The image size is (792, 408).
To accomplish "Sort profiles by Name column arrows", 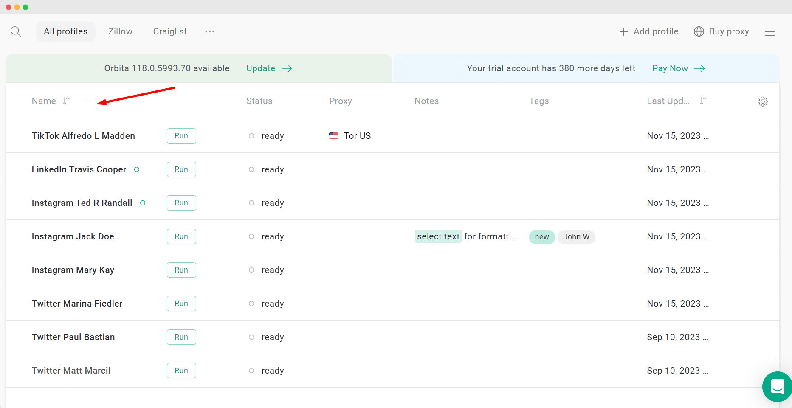I will pyautogui.click(x=66, y=101).
